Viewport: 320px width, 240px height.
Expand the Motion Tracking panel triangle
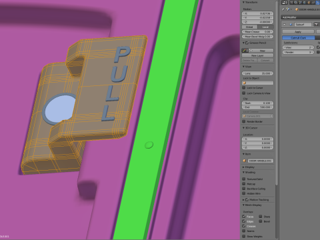click(x=243, y=199)
